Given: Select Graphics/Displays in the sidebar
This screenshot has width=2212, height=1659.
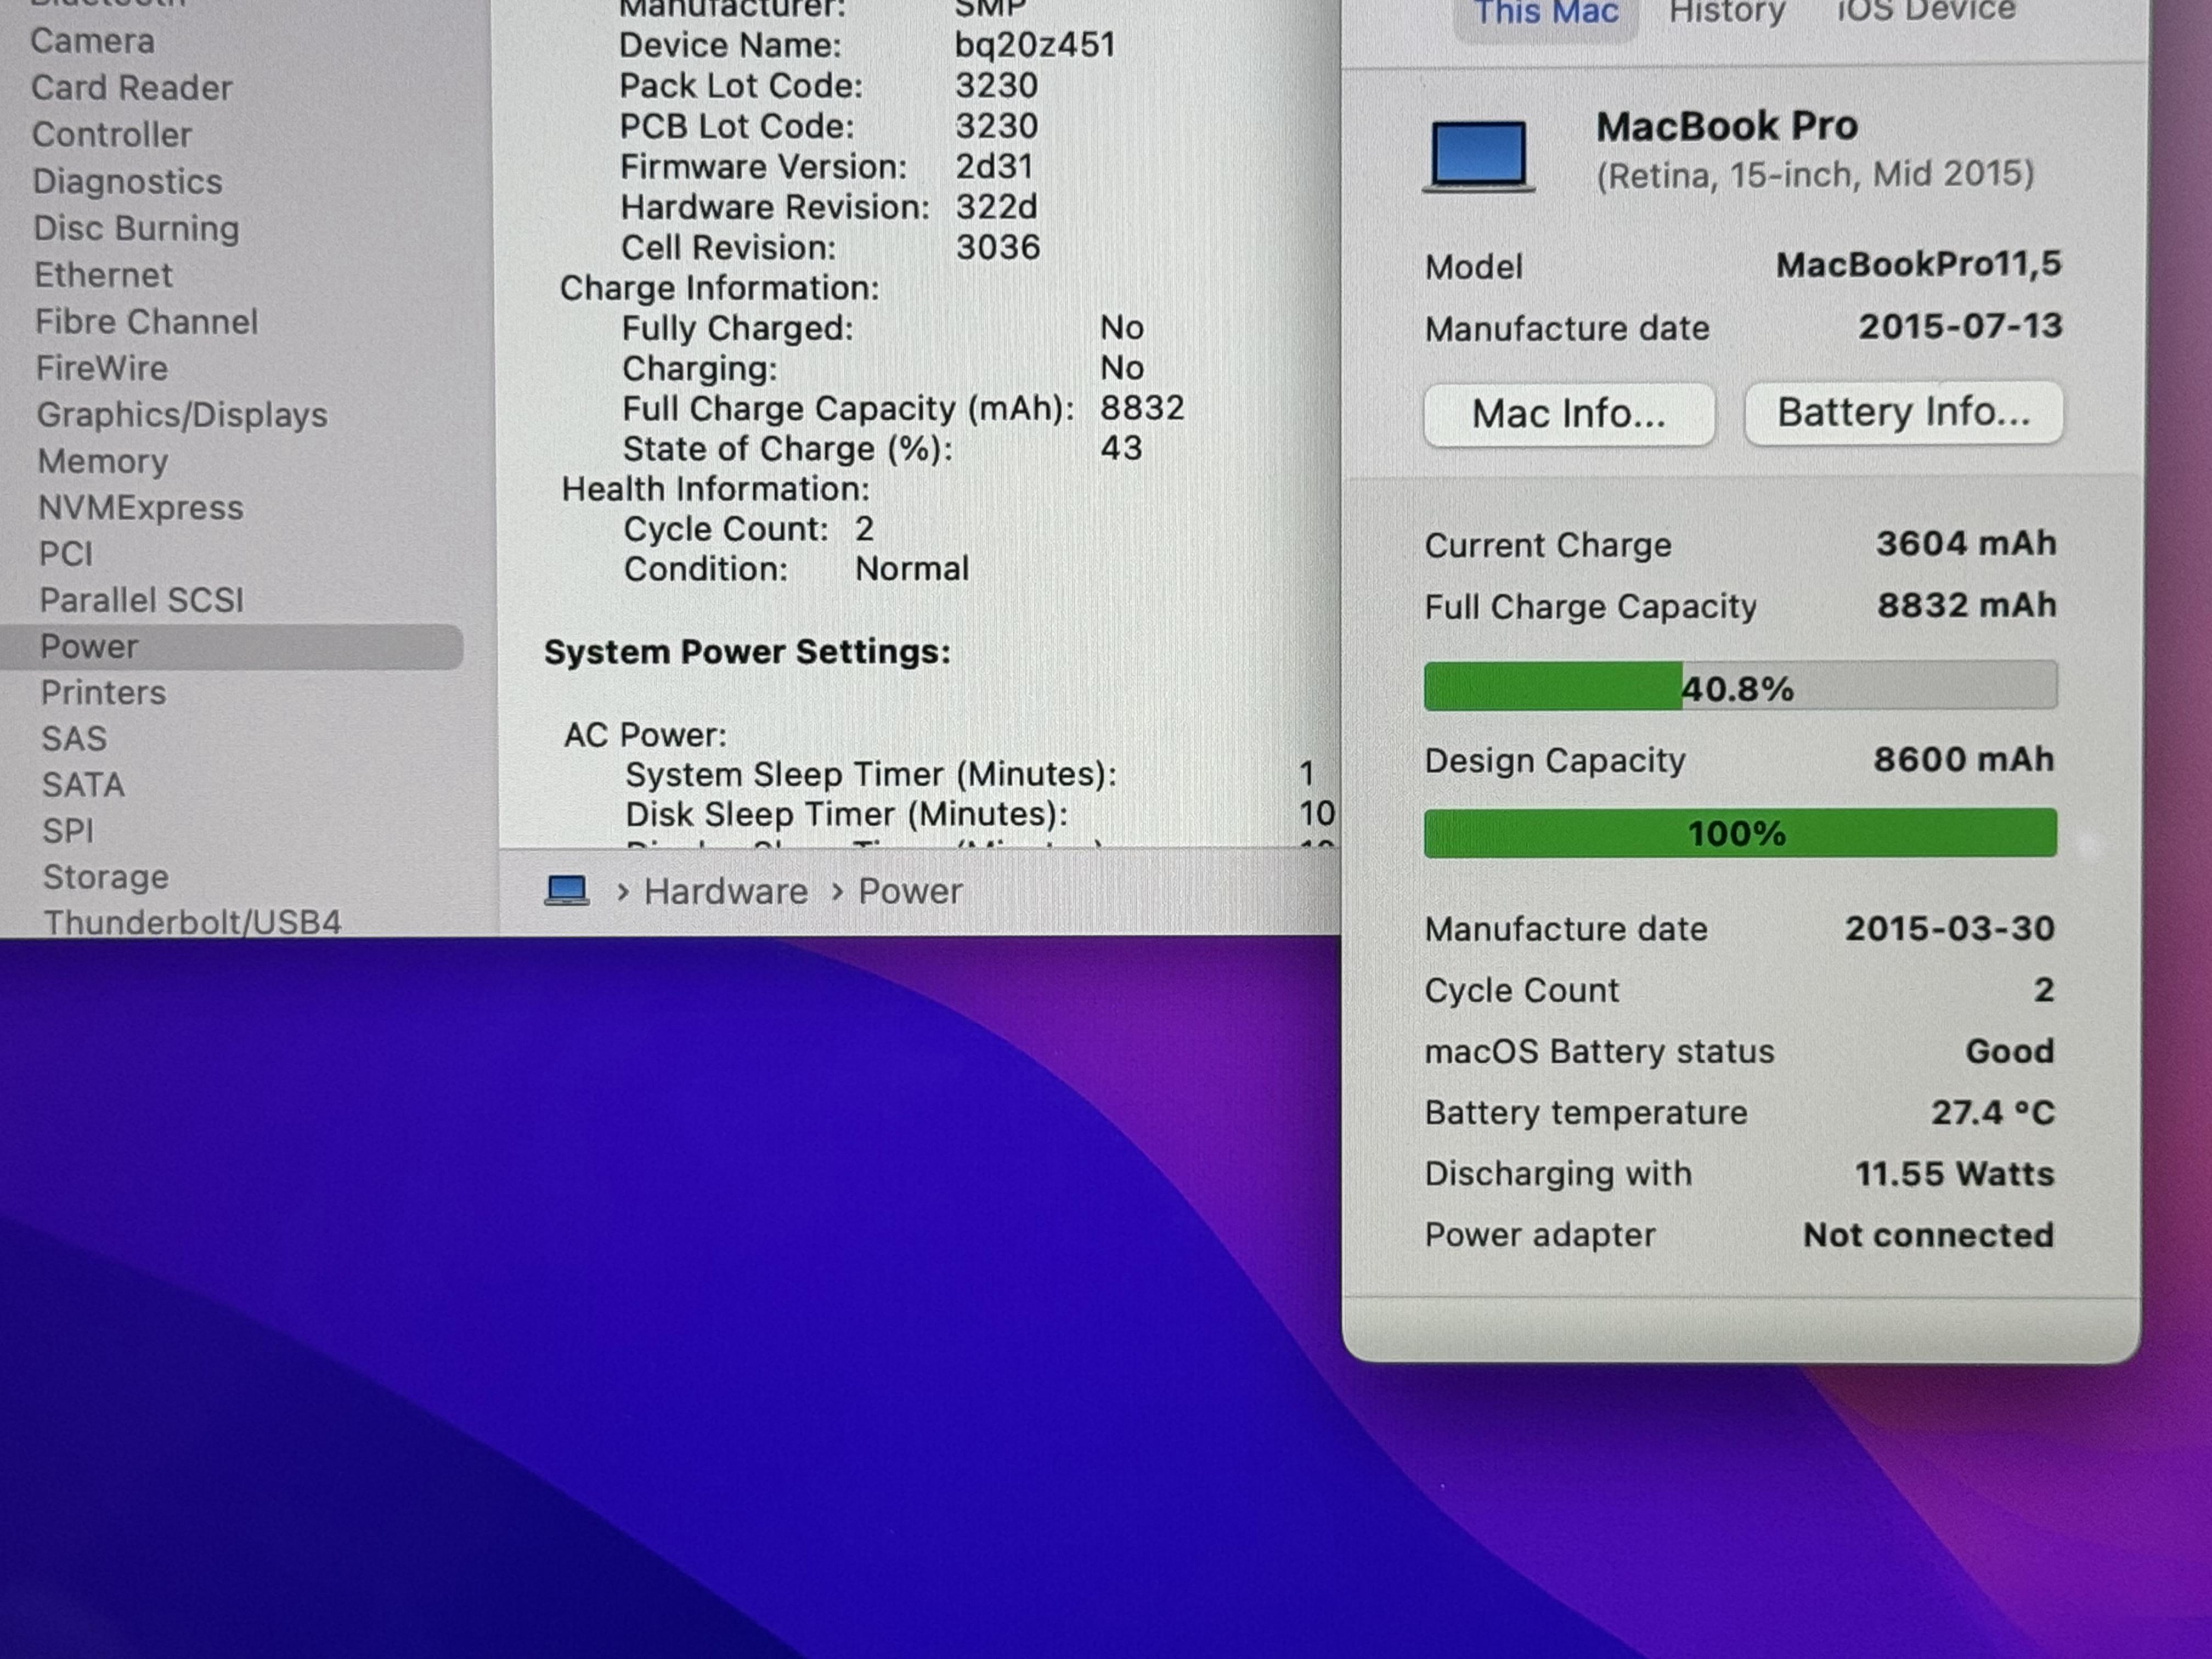Looking at the screenshot, I should point(182,415).
